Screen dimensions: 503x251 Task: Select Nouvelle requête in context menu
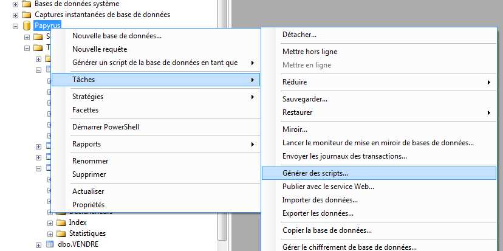tap(99, 49)
